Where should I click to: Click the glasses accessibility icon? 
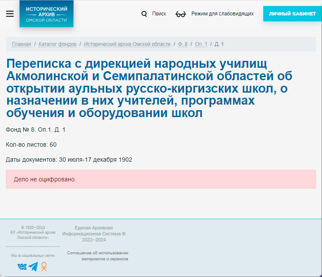(181, 14)
